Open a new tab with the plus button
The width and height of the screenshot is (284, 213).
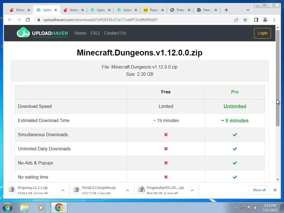(226, 10)
